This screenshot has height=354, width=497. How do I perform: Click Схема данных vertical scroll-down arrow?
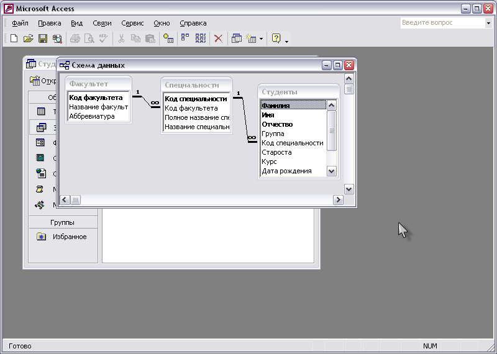point(349,189)
